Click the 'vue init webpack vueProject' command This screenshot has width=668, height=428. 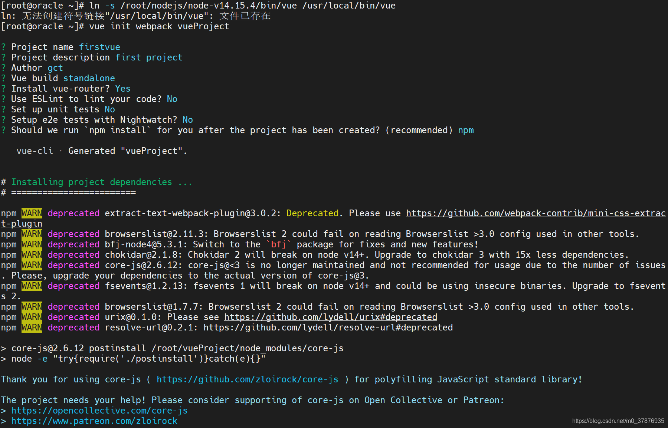[159, 26]
